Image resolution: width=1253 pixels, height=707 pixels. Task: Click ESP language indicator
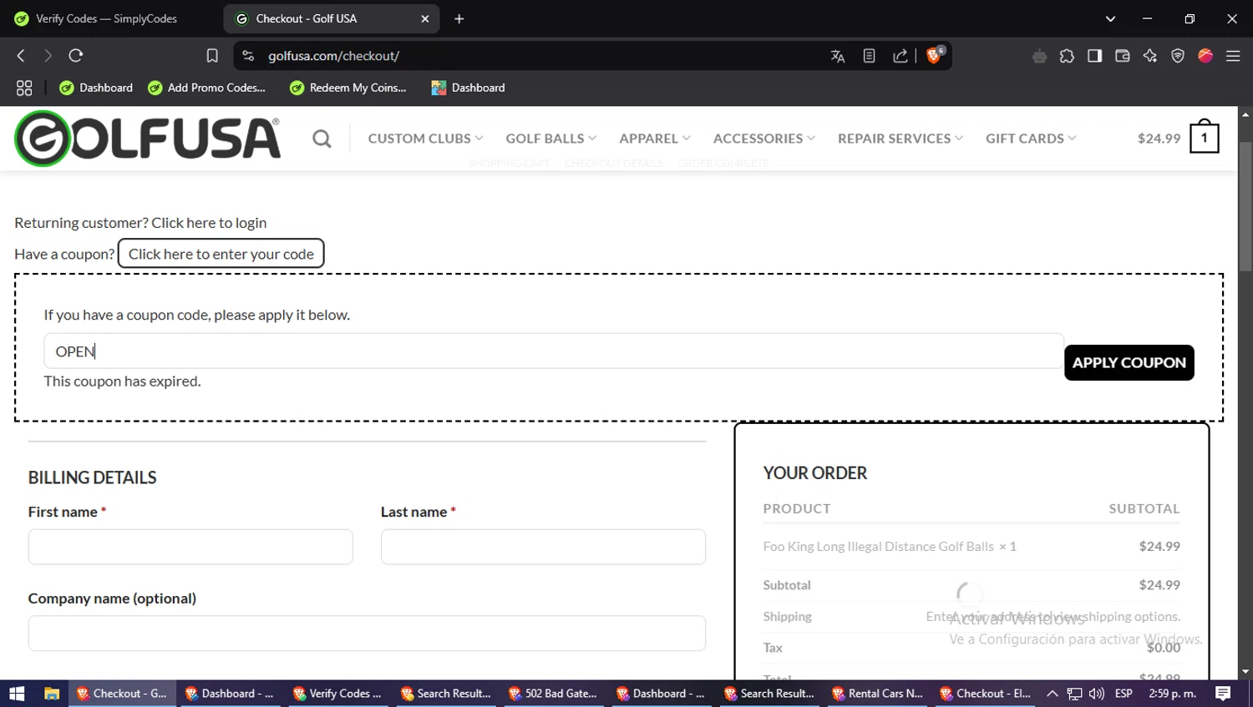[1124, 694]
